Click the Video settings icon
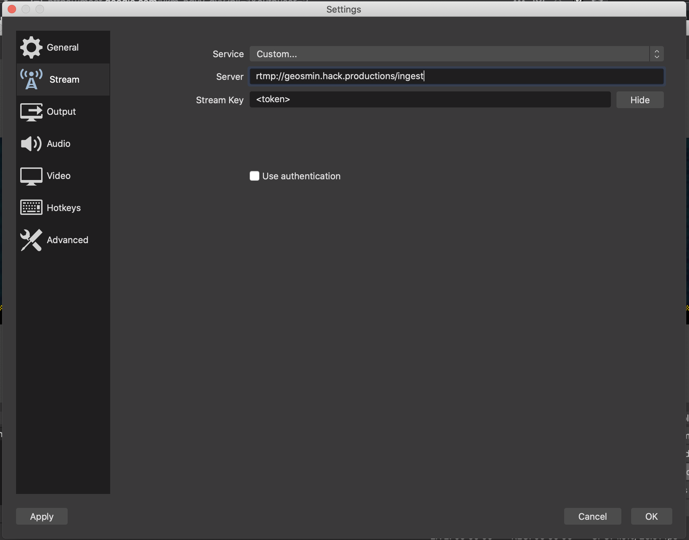689x540 pixels. [x=30, y=175]
